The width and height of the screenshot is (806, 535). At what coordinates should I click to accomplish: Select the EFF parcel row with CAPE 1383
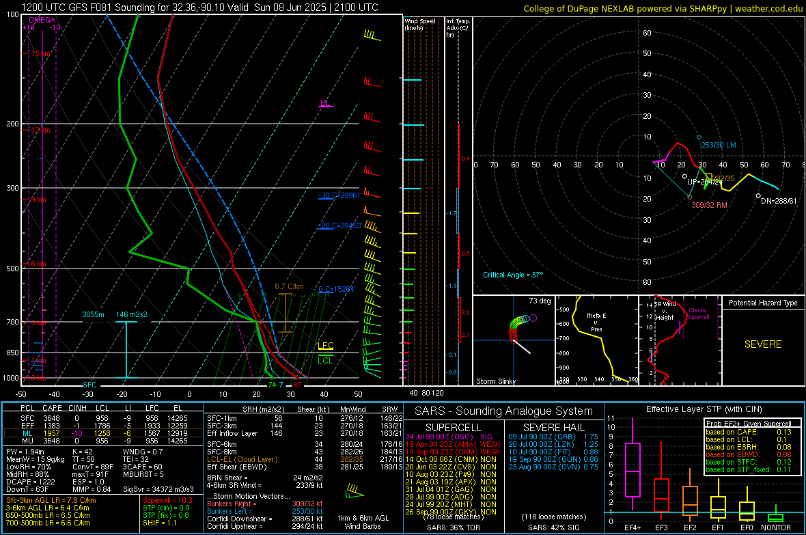pyautogui.click(x=102, y=426)
